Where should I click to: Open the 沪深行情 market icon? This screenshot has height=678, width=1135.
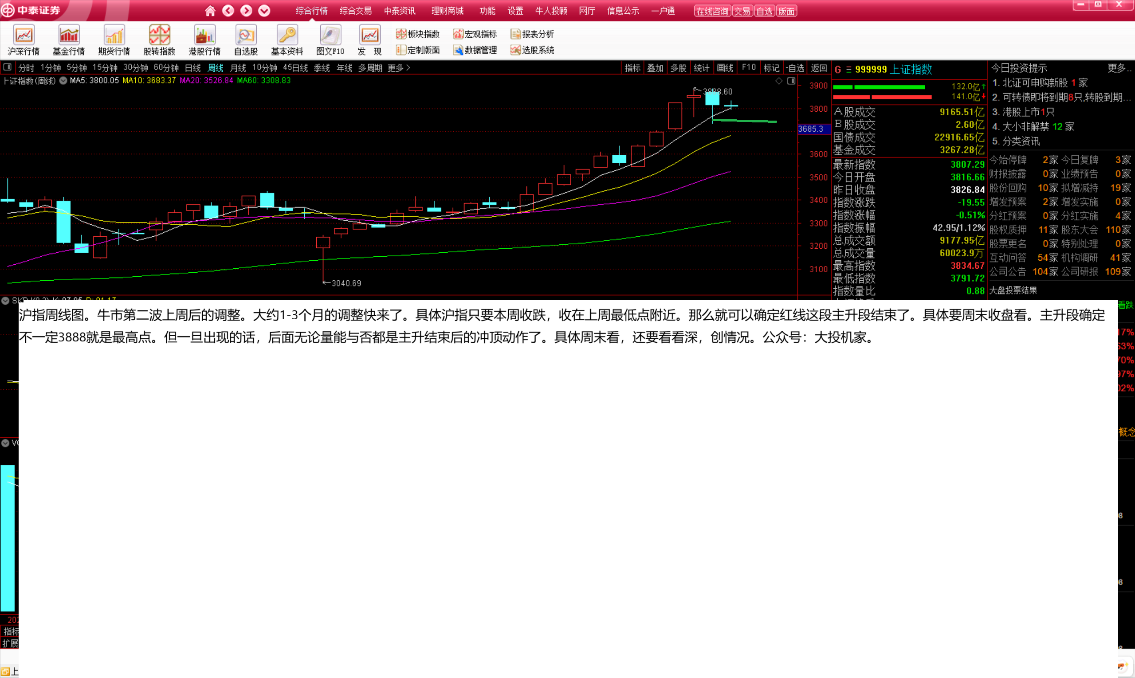coord(24,35)
